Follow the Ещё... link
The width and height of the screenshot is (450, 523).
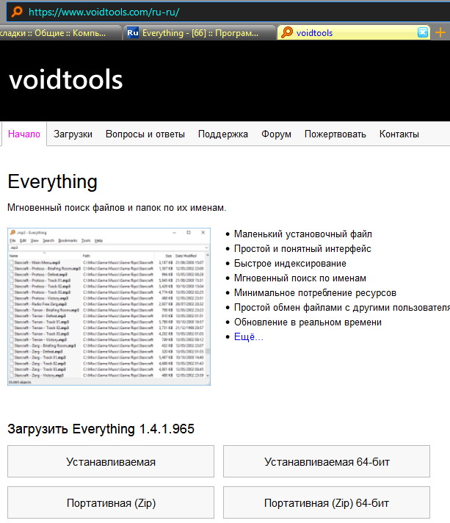tap(249, 336)
